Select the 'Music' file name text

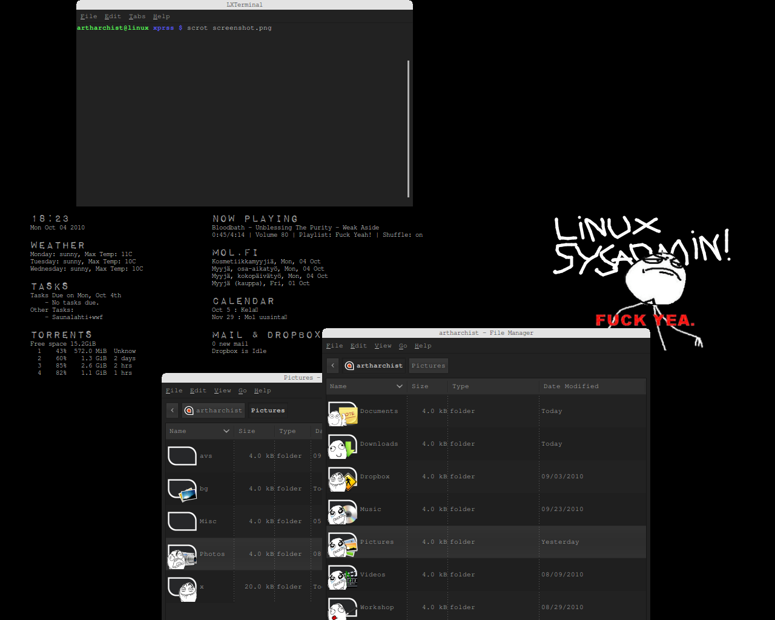pyautogui.click(x=371, y=509)
